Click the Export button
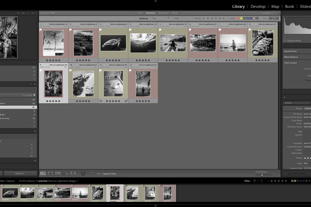The image size is (311, 207). click(x=20, y=173)
